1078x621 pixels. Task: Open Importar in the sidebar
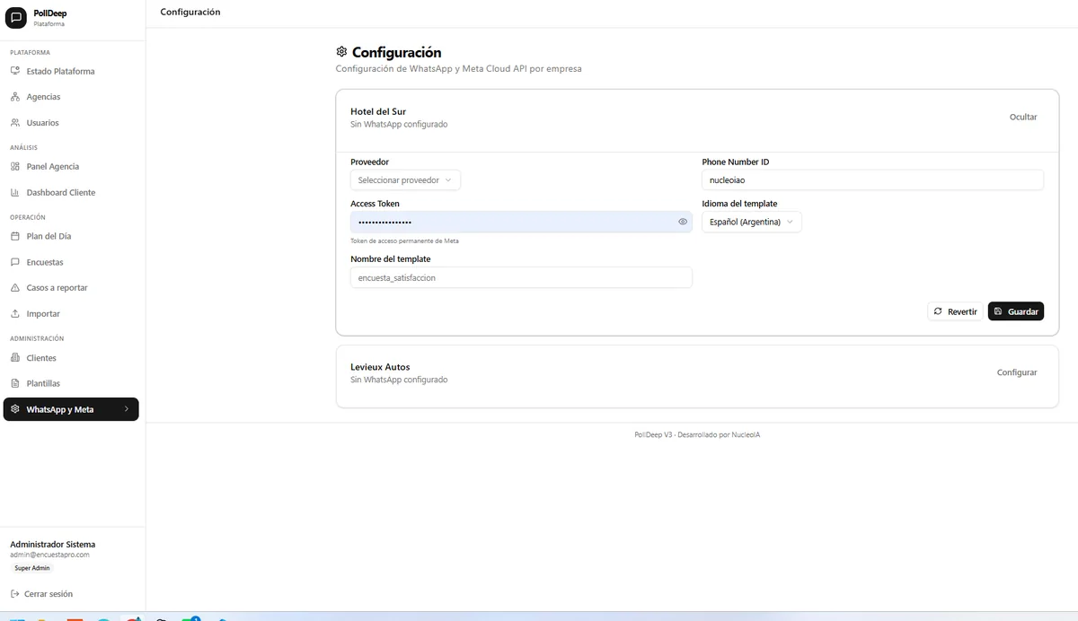[x=71, y=314]
